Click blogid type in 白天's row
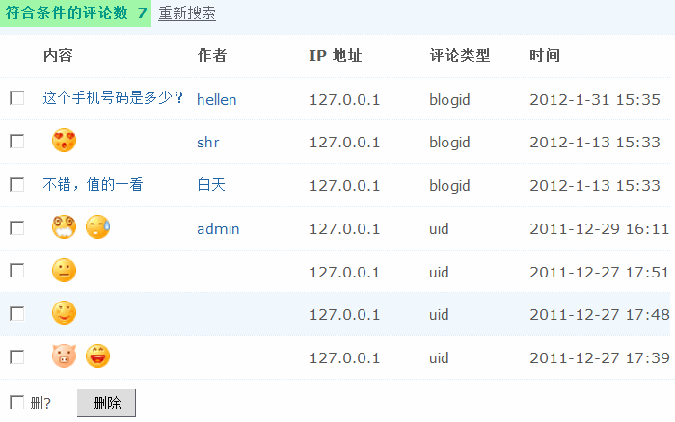 click(449, 186)
